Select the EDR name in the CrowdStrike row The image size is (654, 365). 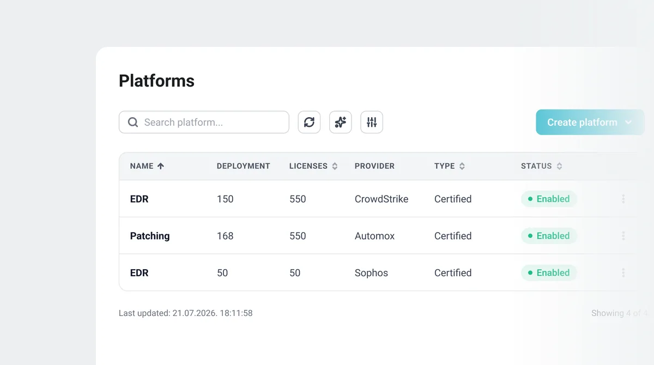[x=139, y=199]
